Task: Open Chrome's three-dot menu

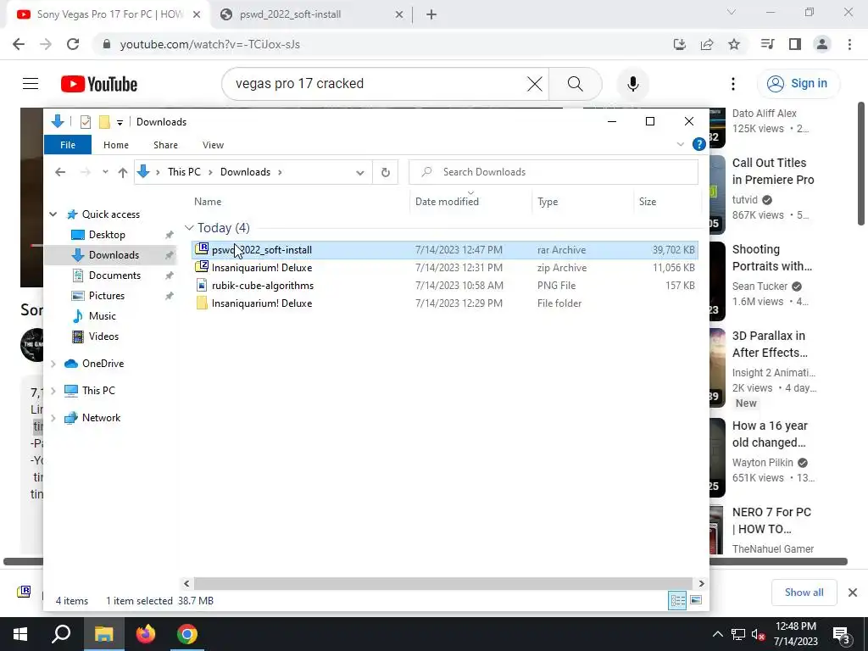Action: pos(849,44)
